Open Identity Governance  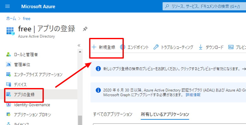click(x=32, y=105)
